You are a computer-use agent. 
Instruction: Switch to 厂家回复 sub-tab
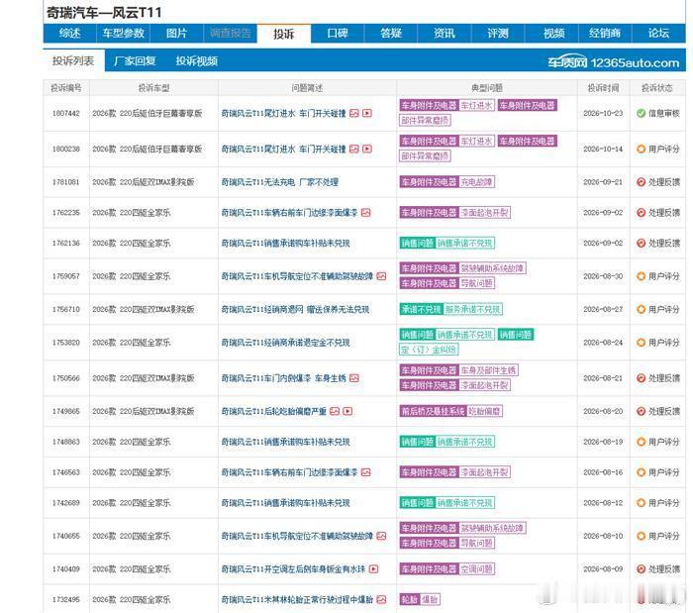click(x=135, y=61)
